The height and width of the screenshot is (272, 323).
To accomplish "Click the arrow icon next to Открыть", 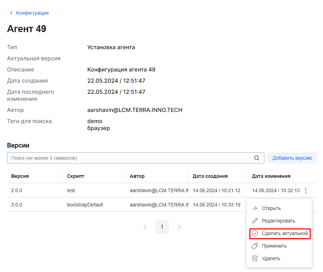I will pyautogui.click(x=255, y=208).
